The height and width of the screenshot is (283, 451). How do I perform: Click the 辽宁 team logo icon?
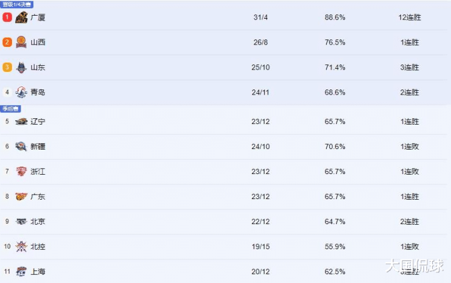click(22, 121)
